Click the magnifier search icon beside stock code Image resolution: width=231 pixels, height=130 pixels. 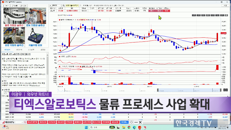coord(63,5)
